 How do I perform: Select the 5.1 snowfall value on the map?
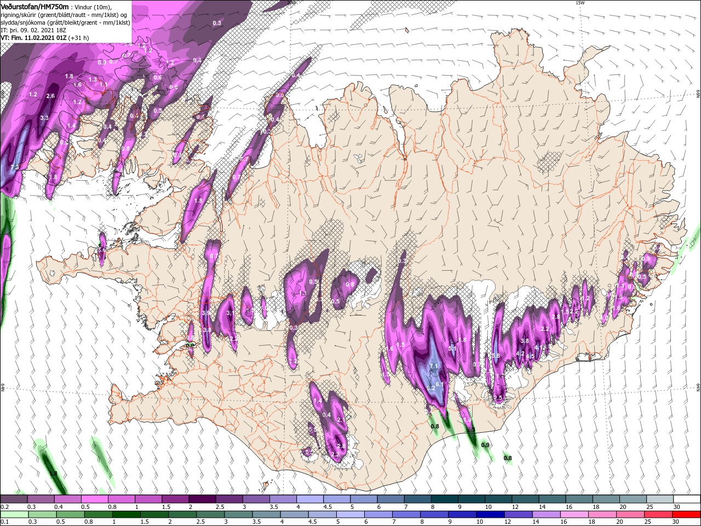[x=452, y=348]
